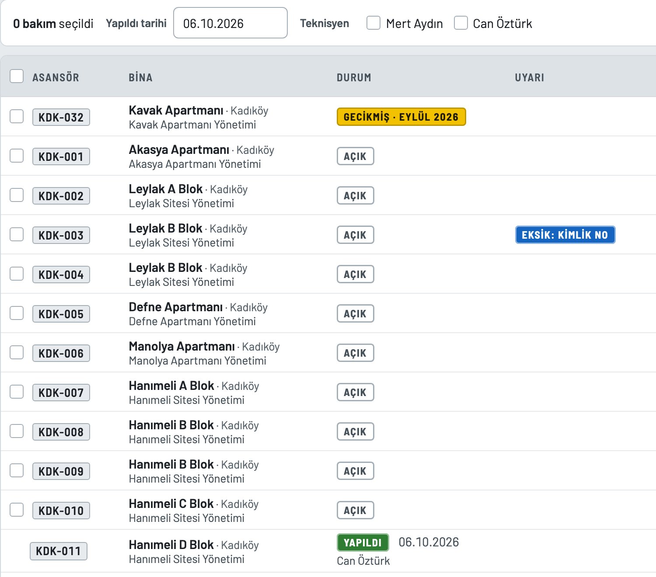Screen dimensions: 656x577
Task: Select the KDK-003 row checkbox
Action: [17, 234]
